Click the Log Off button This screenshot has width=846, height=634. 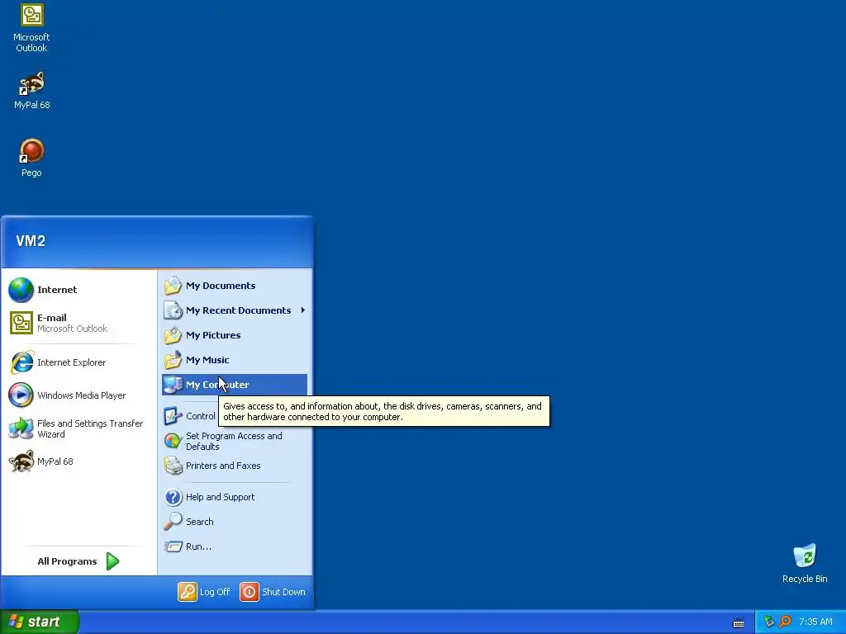[x=204, y=592]
